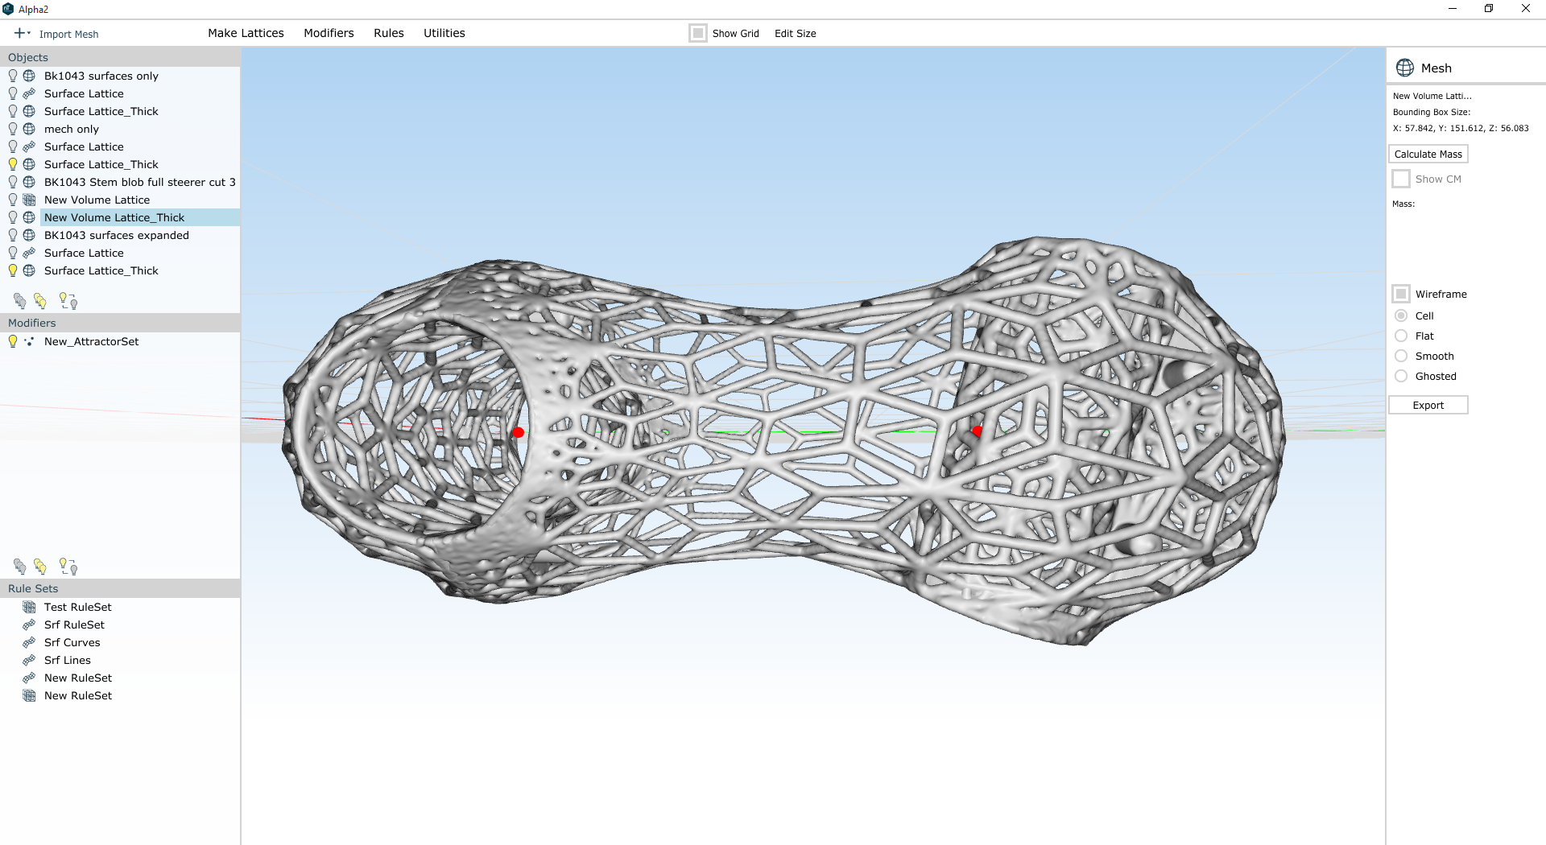
Task: Click globe icon of New Volume Lattice_Thick
Action: tap(29, 217)
